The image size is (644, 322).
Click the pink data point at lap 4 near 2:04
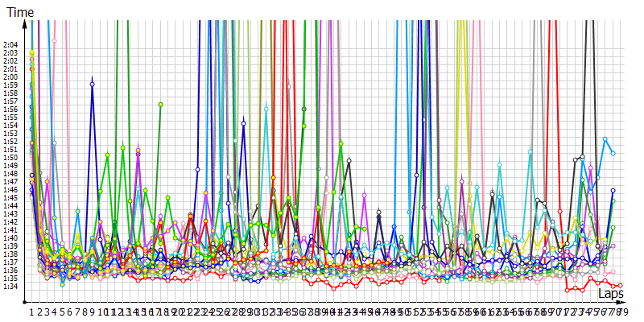click(x=54, y=40)
